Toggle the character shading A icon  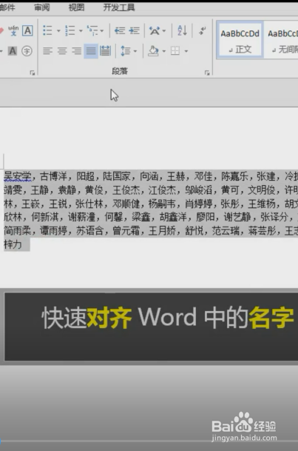(12, 51)
